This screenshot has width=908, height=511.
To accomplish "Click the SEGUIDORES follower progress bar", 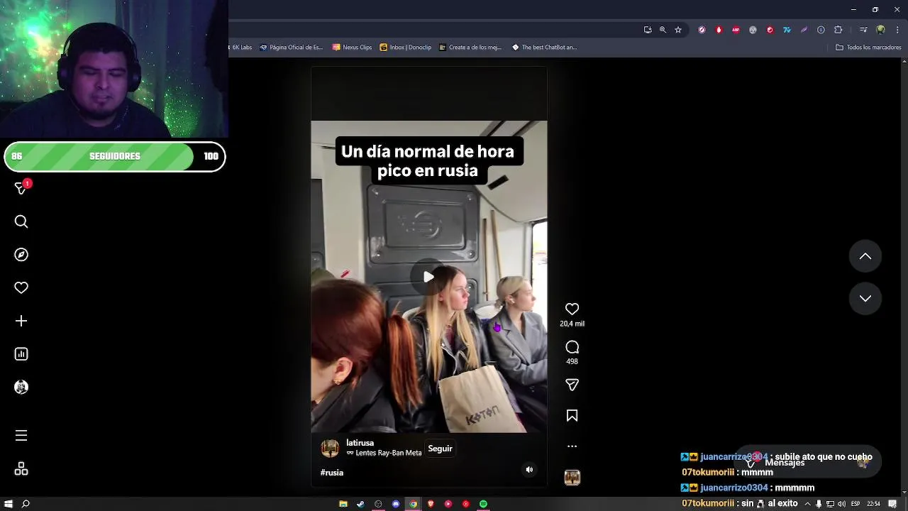I will tap(114, 157).
